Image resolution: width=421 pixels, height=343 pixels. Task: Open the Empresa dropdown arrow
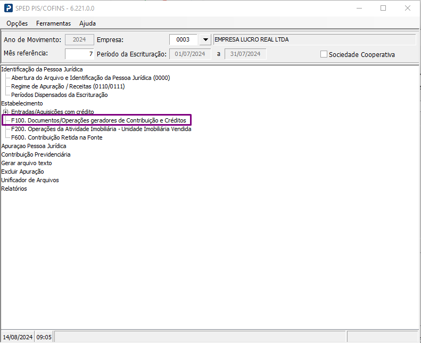(x=205, y=40)
